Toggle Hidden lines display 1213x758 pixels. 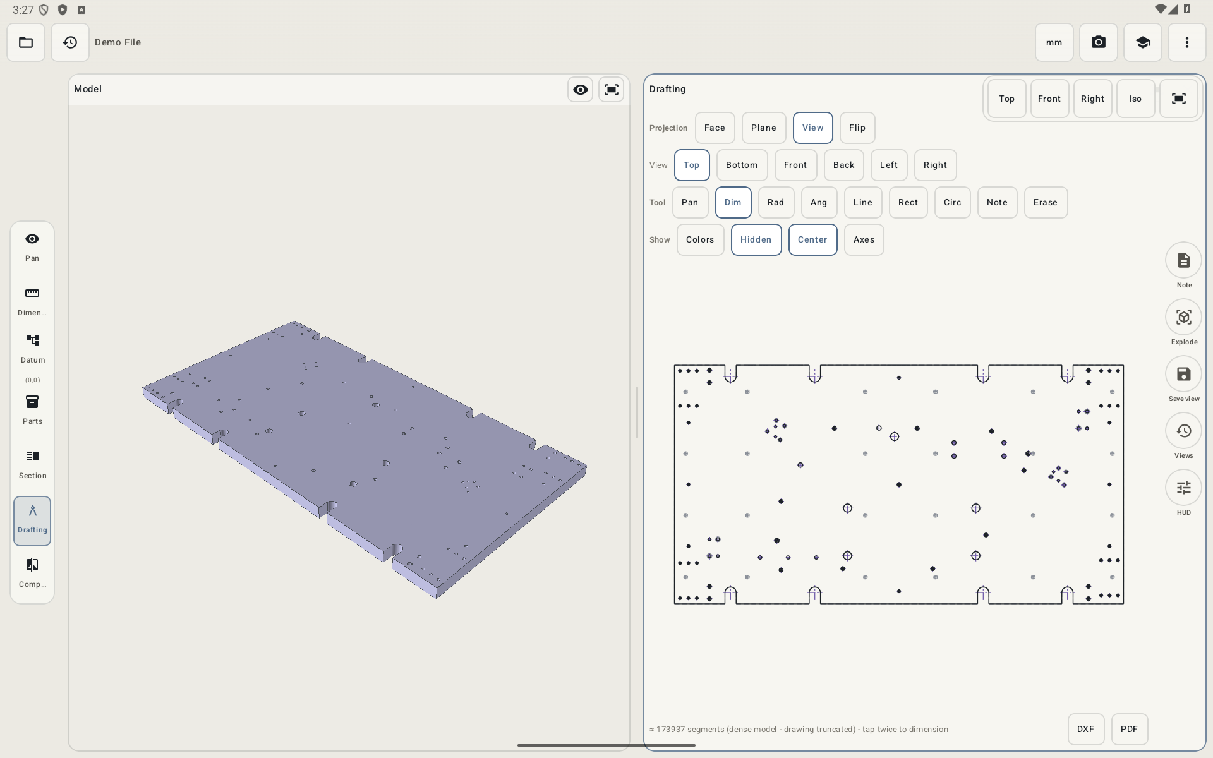point(756,240)
